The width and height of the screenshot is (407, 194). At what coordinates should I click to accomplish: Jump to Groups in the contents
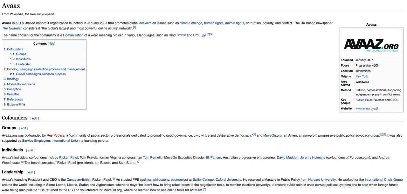[x=21, y=54]
